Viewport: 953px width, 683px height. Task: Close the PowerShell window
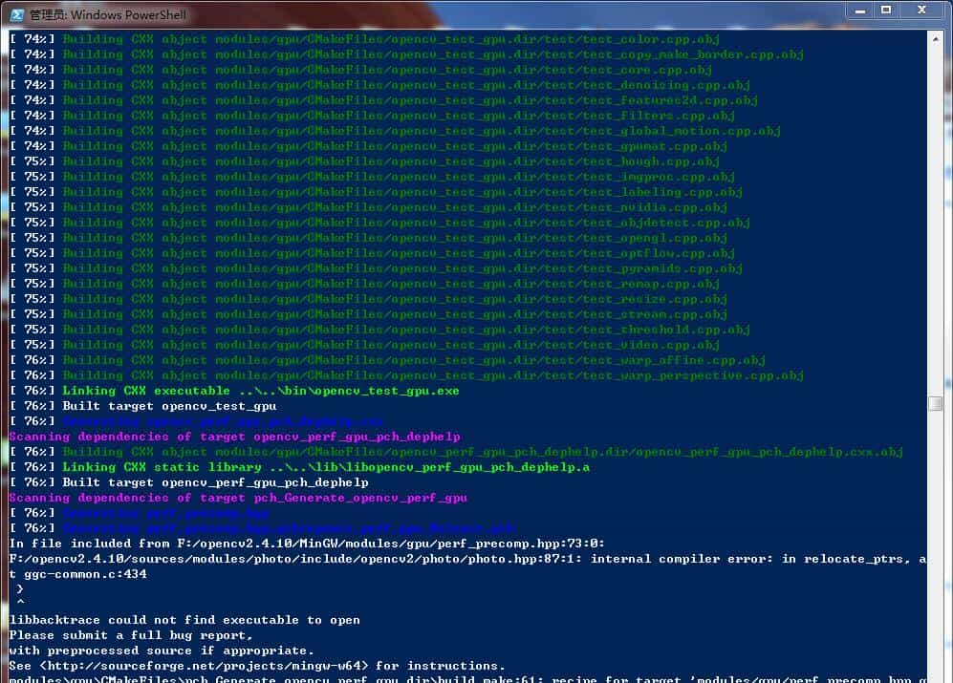(923, 11)
